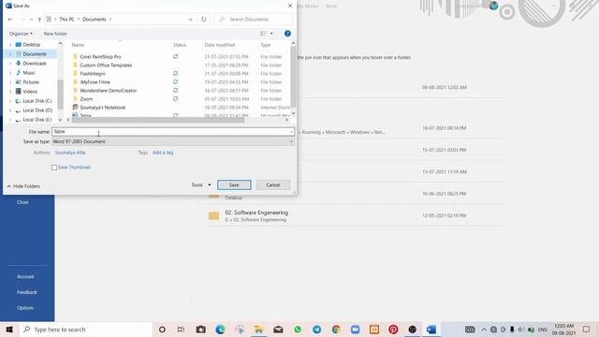Select Music in the navigation tree
The image size is (599, 337).
coord(29,73)
